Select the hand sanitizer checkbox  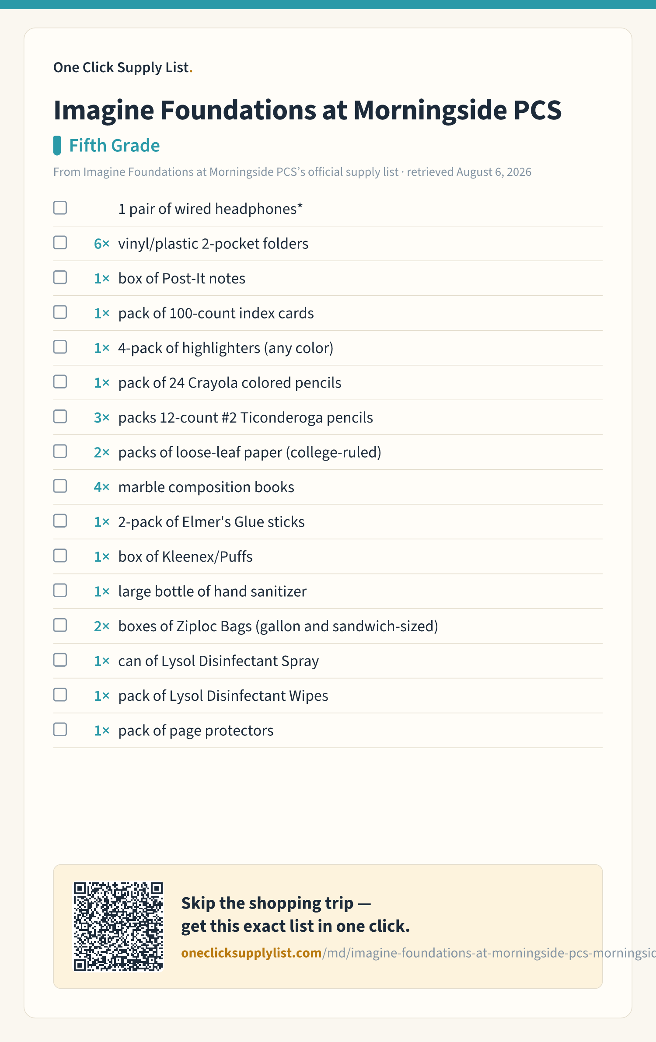(x=60, y=590)
